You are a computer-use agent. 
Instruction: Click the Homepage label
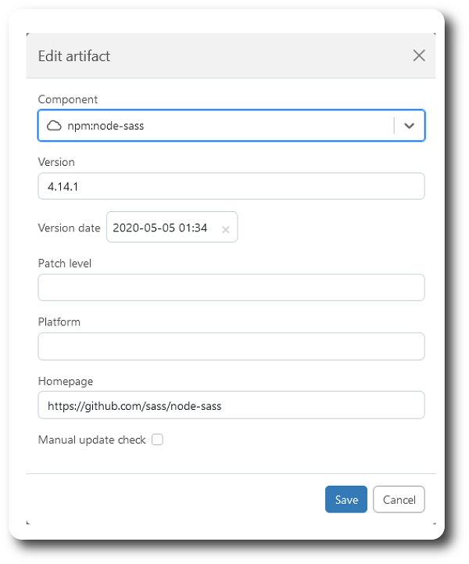click(x=66, y=381)
